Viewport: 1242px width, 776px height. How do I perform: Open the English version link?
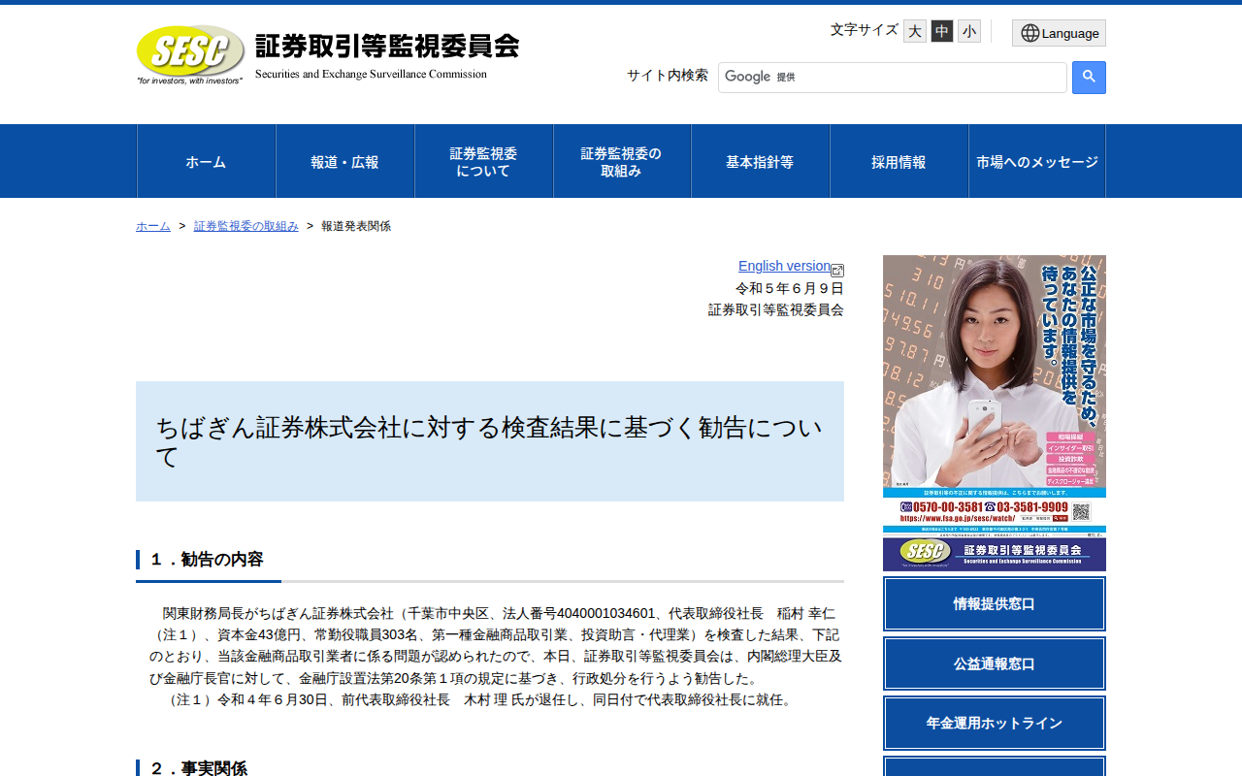pyautogui.click(x=784, y=266)
